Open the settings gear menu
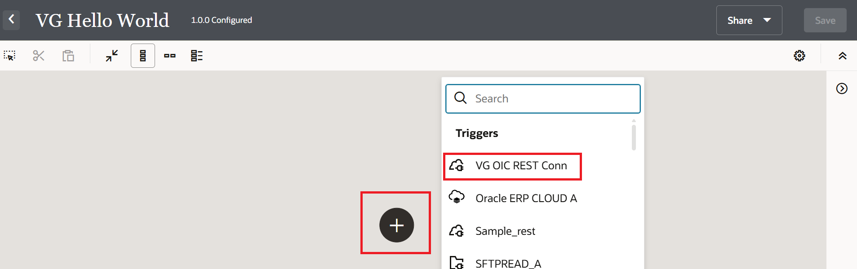The width and height of the screenshot is (857, 269). [x=799, y=56]
